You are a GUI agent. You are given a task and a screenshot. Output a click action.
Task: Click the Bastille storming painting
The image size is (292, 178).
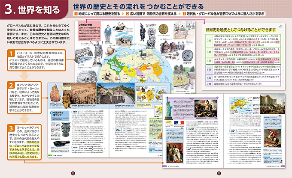click(x=272, y=104)
